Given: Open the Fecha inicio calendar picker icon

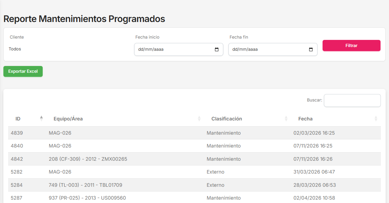Looking at the screenshot, I should click(x=217, y=49).
